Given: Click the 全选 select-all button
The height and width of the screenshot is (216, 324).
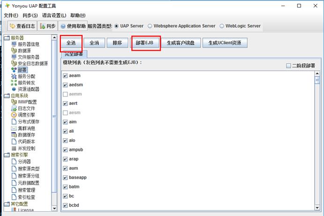Looking at the screenshot, I should click(x=71, y=43).
